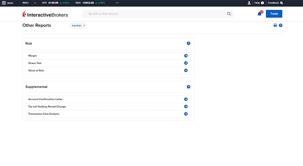Open the Value at Risk report arrow
Screen dimensions: 303x166
coord(186,70)
